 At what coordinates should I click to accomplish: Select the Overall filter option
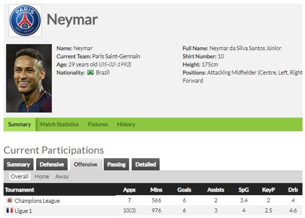point(20,176)
